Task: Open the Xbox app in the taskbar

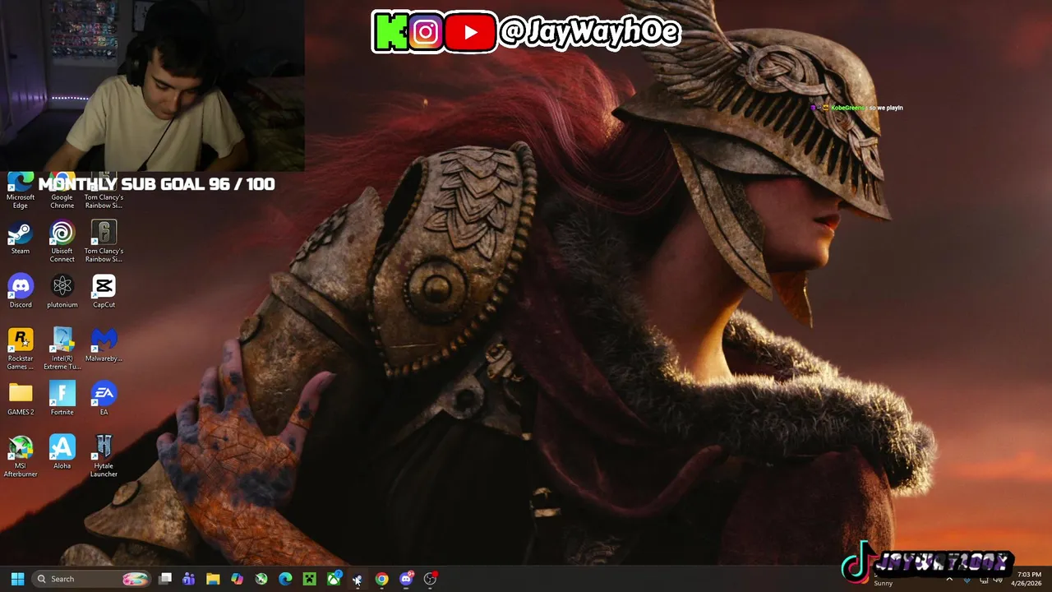Action: [x=334, y=579]
